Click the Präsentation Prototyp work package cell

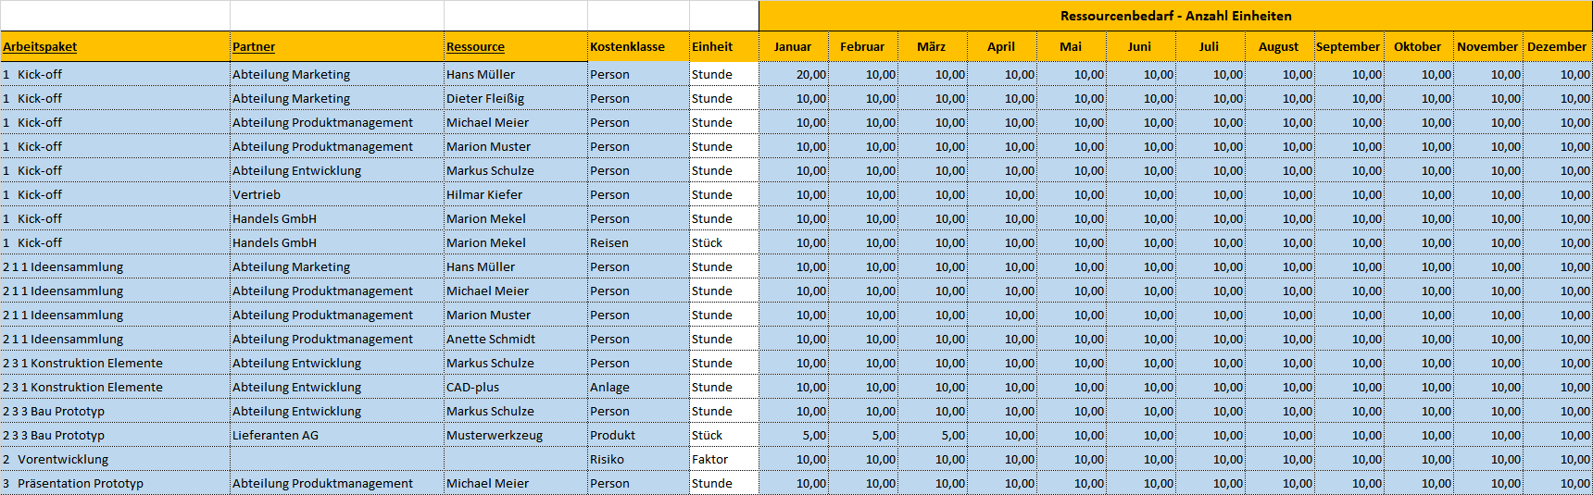click(x=115, y=483)
